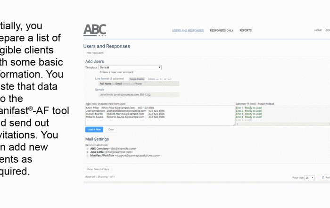330x208 pixels.
Task: Open the Users and Responses tab
Action: (x=188, y=31)
